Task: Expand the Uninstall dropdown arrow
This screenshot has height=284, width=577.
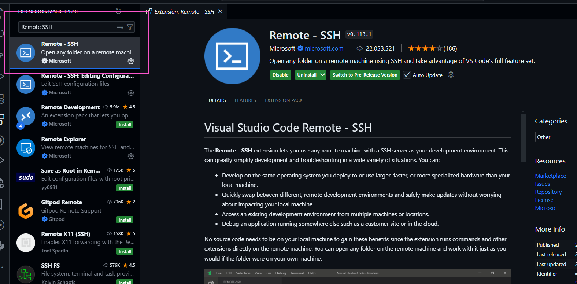Action: click(x=322, y=75)
